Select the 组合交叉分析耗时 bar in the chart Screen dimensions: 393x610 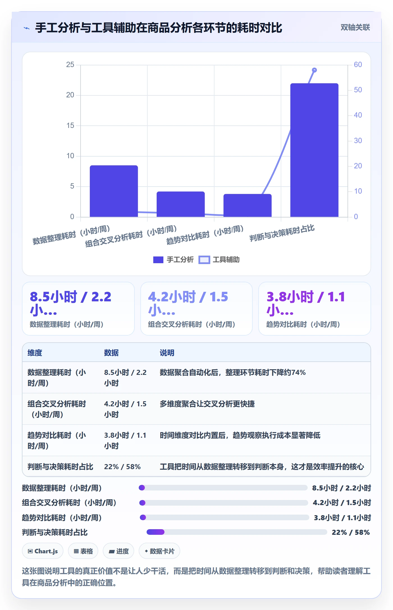[x=180, y=204]
